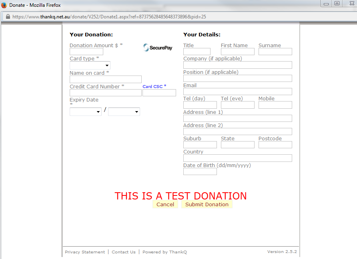Viewport: 357px width, 259px height.
Task: Open the Card type dropdown
Action: point(90,65)
